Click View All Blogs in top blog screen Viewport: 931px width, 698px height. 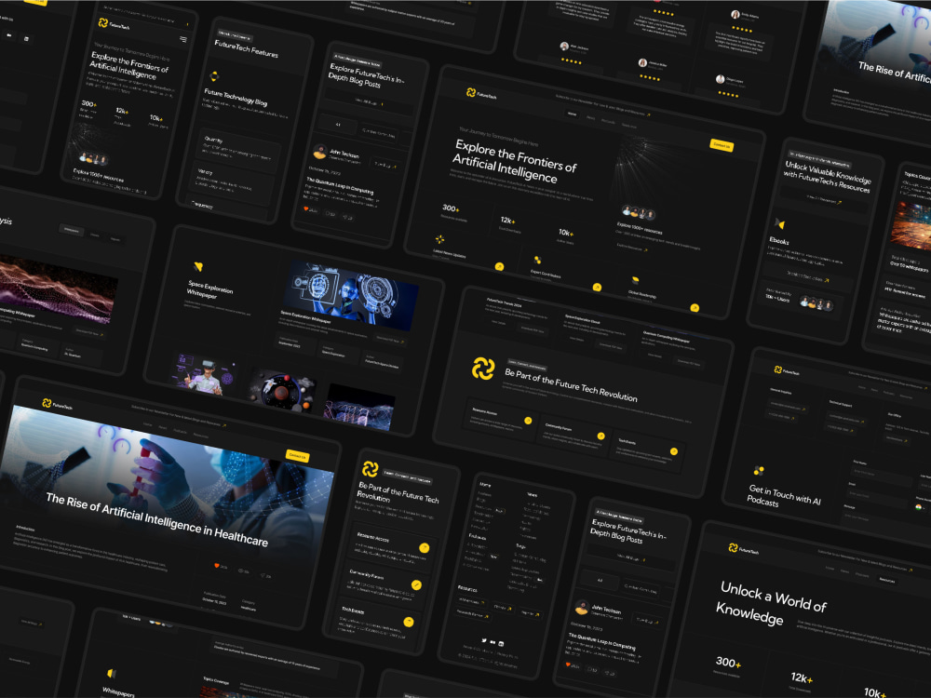point(368,102)
